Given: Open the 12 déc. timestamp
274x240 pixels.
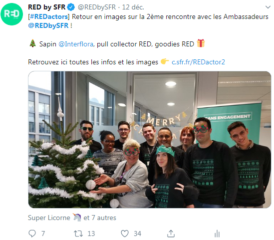Looking at the screenshot, I should coord(133,7).
